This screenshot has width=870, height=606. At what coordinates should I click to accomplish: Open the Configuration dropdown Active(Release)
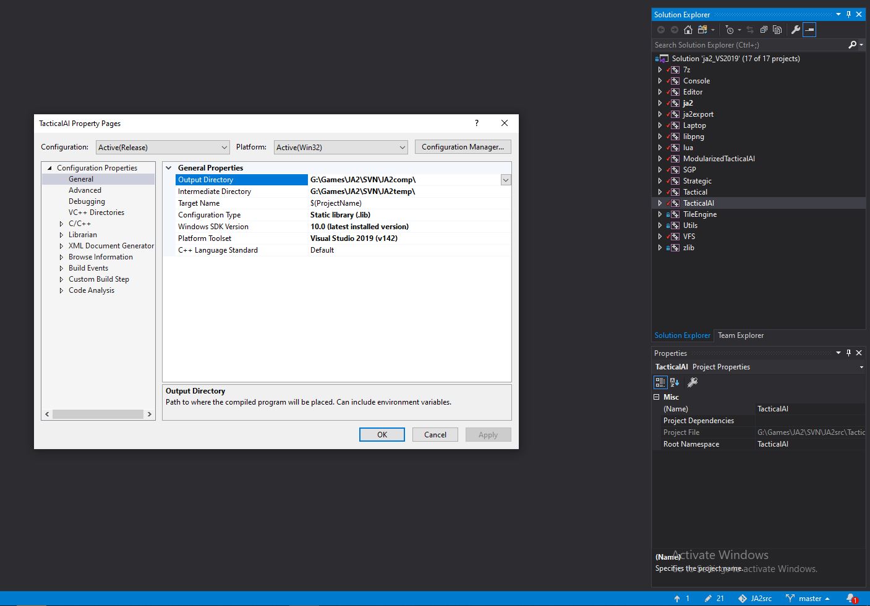(163, 147)
